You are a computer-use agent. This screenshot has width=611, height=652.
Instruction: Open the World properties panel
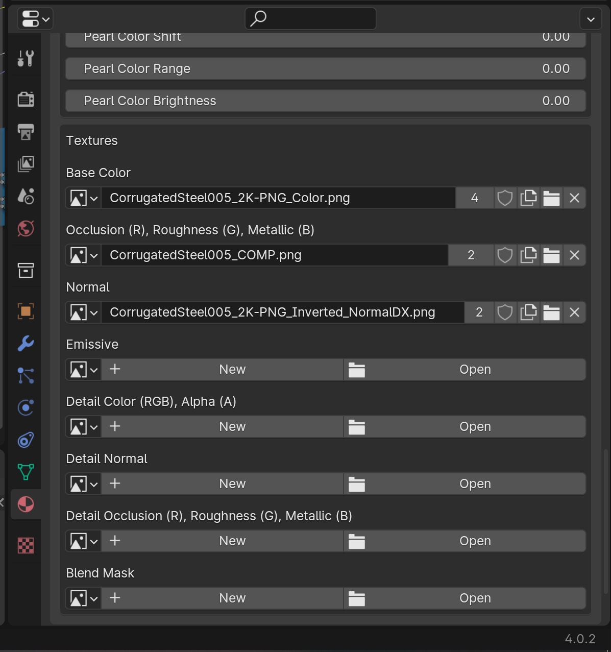coord(26,229)
